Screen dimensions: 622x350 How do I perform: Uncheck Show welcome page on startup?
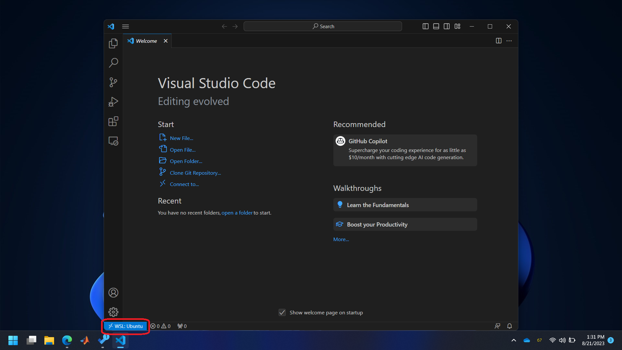coord(282,312)
